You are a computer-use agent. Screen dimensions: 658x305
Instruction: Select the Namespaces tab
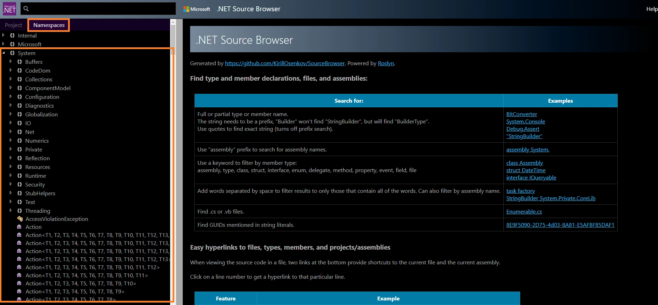[x=49, y=25]
